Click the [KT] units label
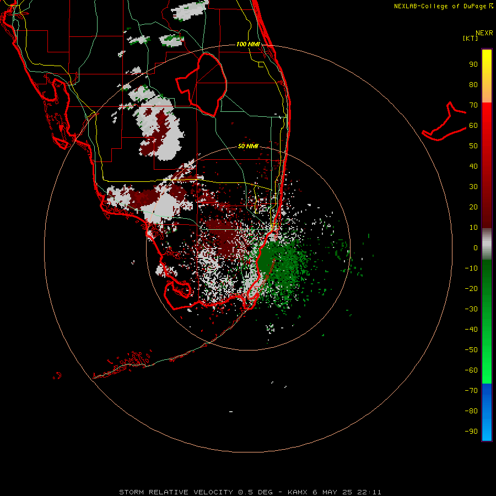496x496 pixels. (x=470, y=38)
